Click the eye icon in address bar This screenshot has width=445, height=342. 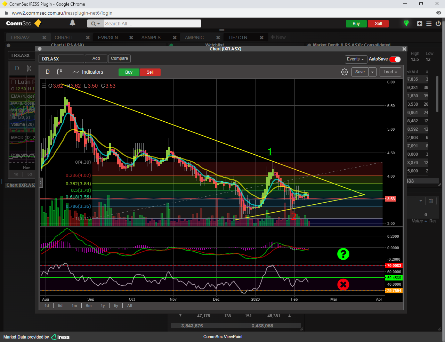point(438,13)
